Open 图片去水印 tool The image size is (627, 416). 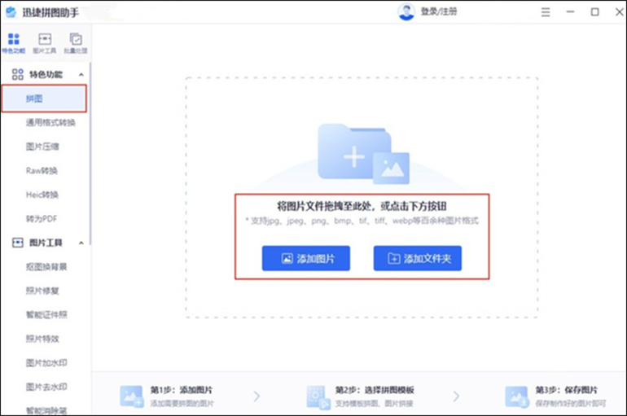tap(46, 387)
